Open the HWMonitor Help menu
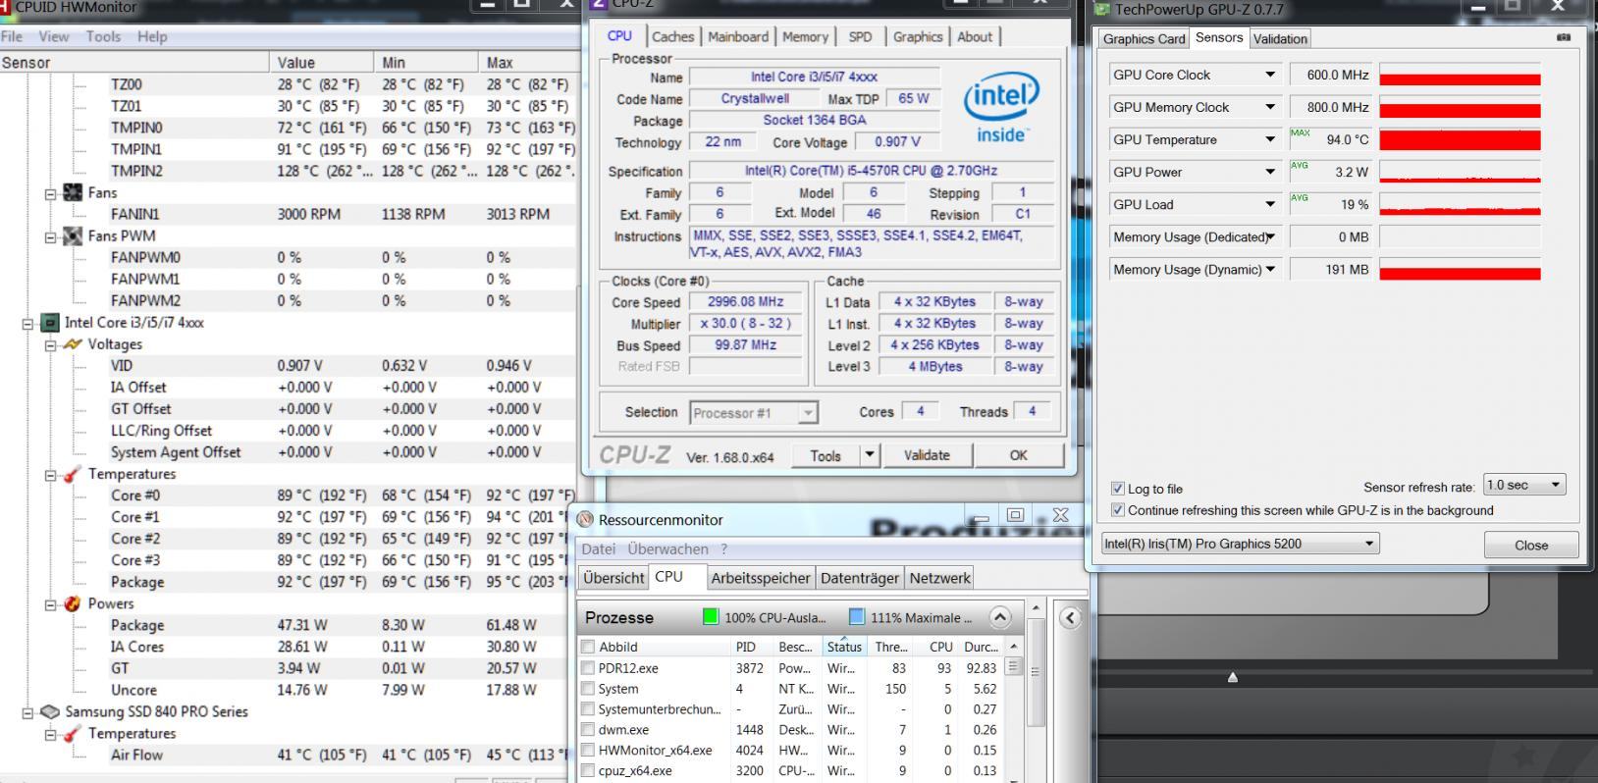Viewport: 1598px width, 783px height. pos(152,36)
